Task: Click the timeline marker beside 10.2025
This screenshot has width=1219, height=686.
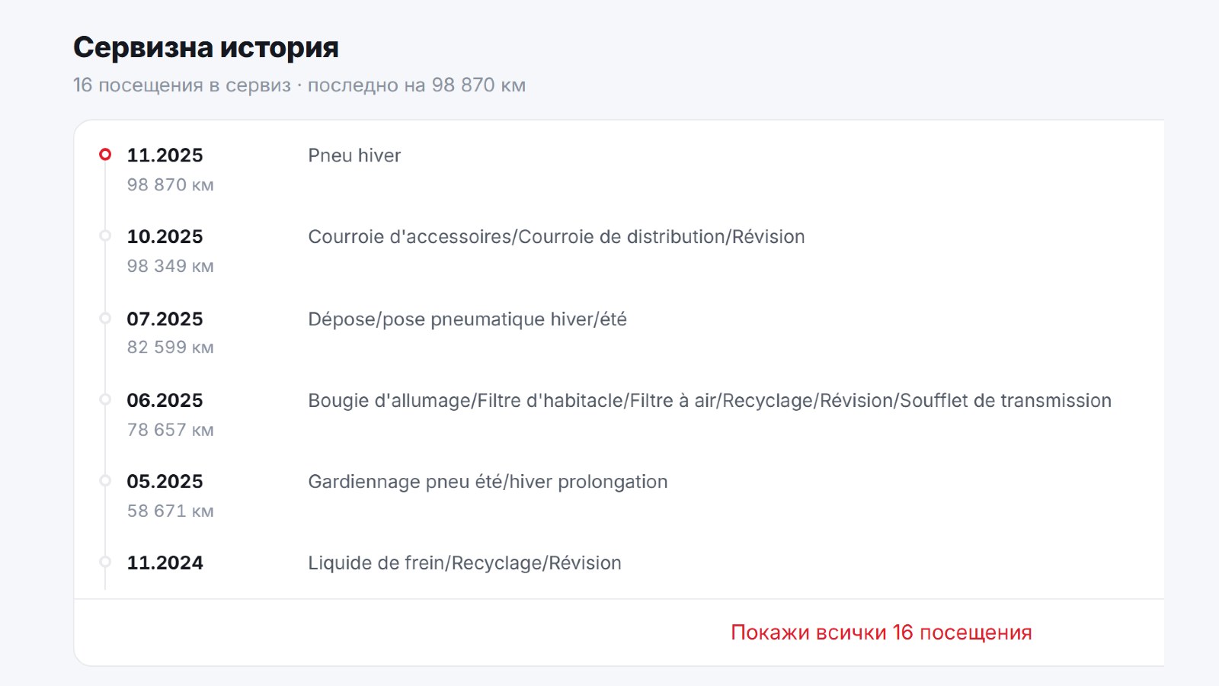Action: pyautogui.click(x=105, y=236)
